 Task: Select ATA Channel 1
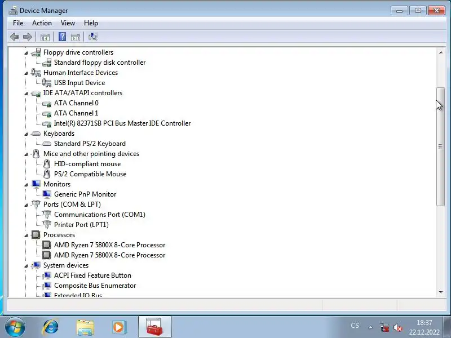(76, 113)
